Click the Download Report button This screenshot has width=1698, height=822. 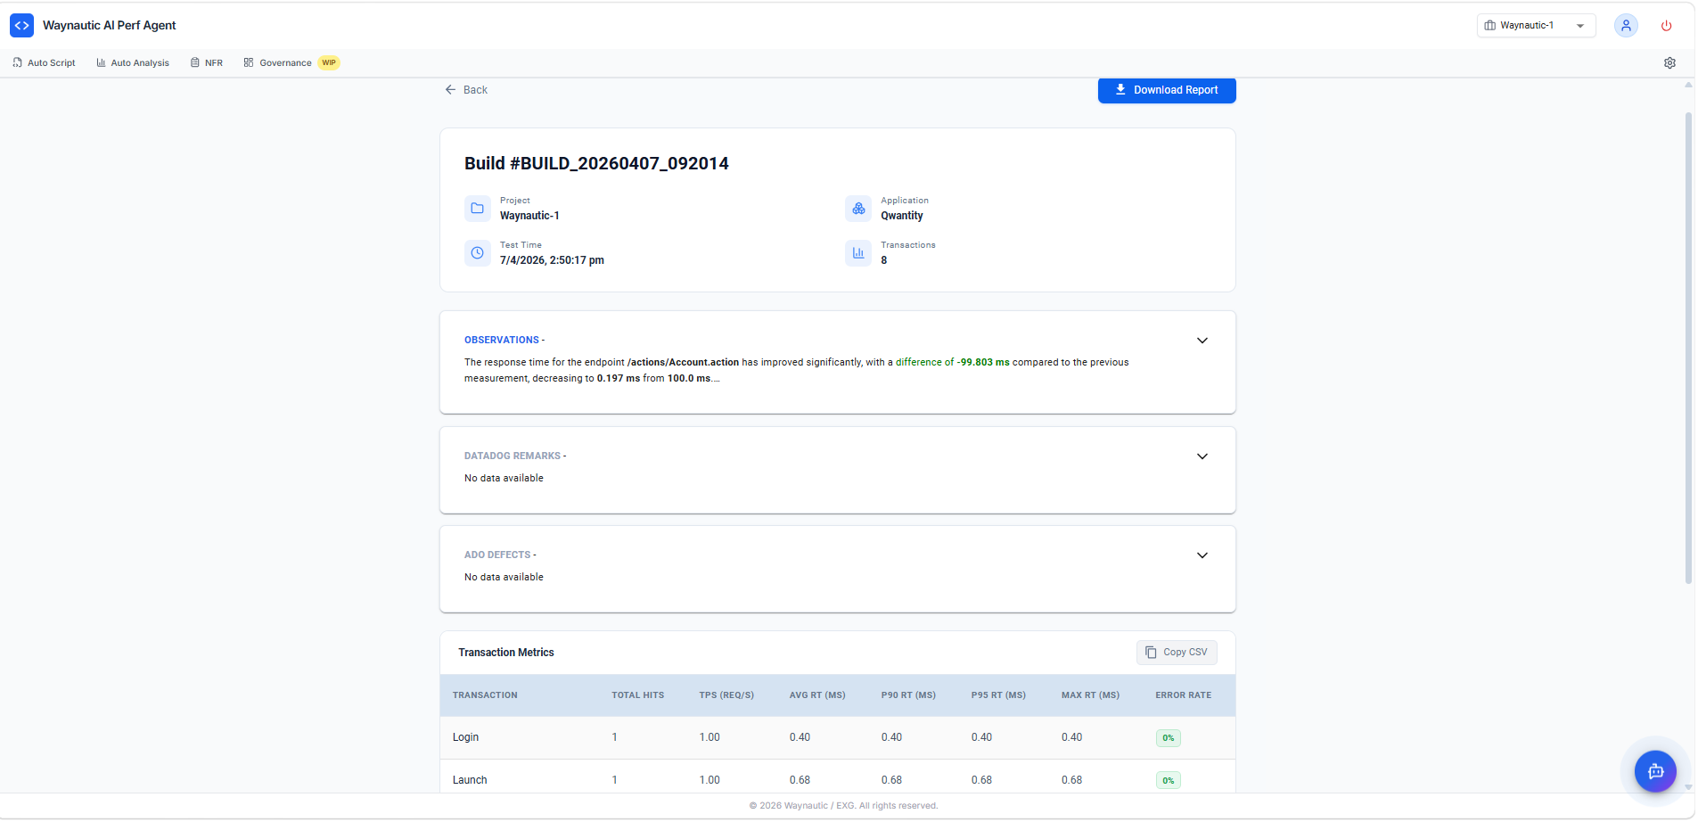click(1166, 90)
